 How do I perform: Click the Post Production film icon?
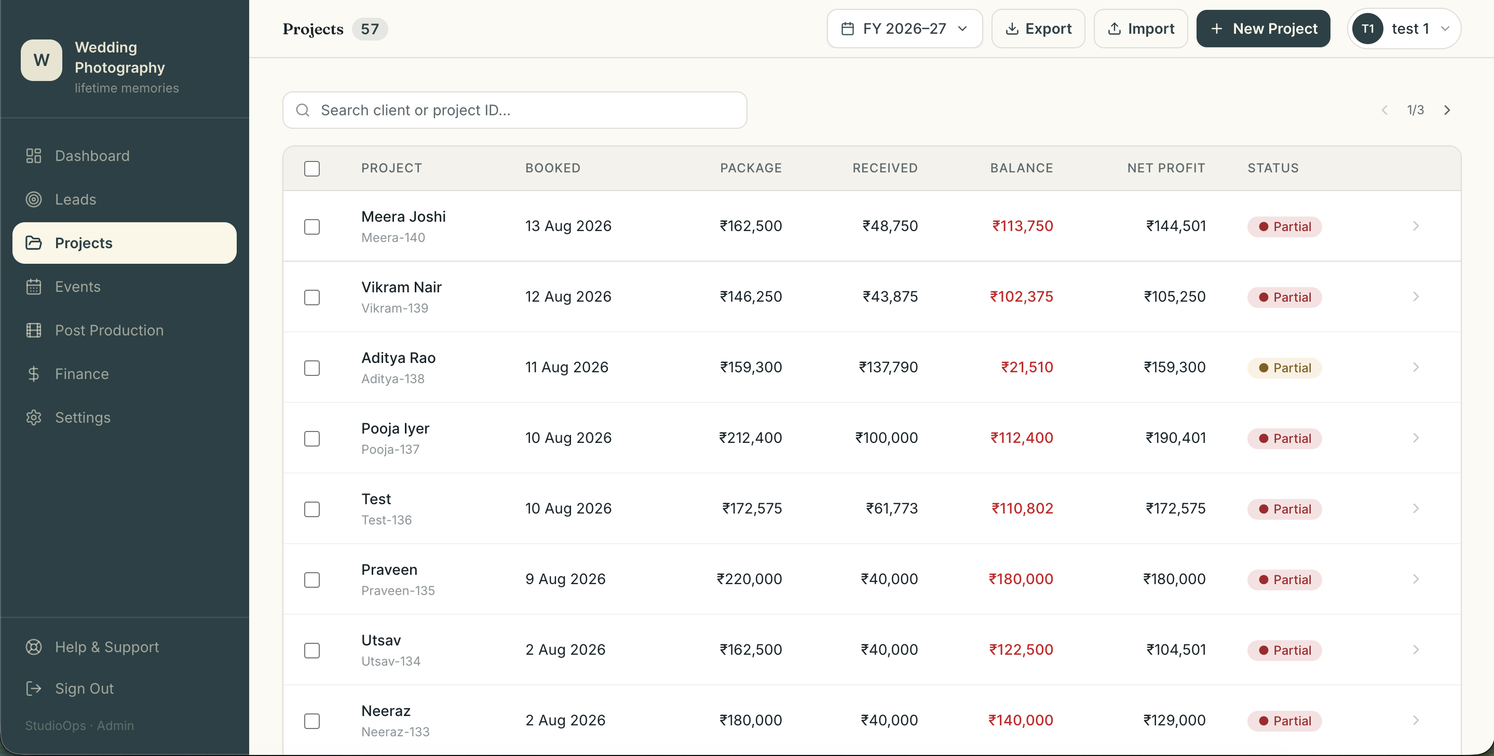(34, 330)
